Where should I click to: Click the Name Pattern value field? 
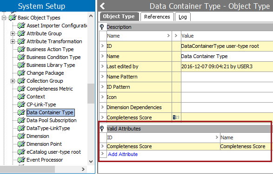(227, 77)
